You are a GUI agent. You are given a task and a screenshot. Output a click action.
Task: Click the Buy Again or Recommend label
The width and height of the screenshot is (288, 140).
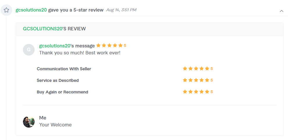click(62, 92)
